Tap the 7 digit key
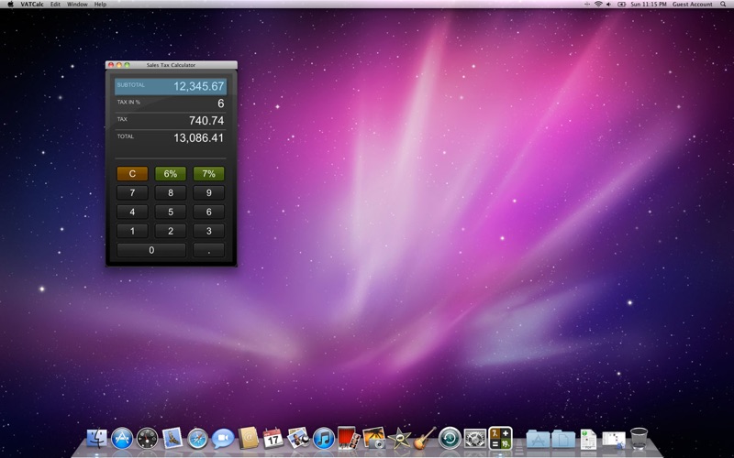This screenshot has width=734, height=458. (132, 192)
